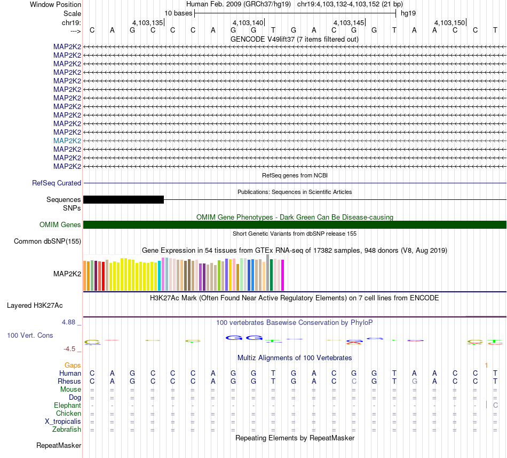The width and height of the screenshot is (507, 458).
Task: Open RefSeq Curated track label
Action: coord(57,183)
